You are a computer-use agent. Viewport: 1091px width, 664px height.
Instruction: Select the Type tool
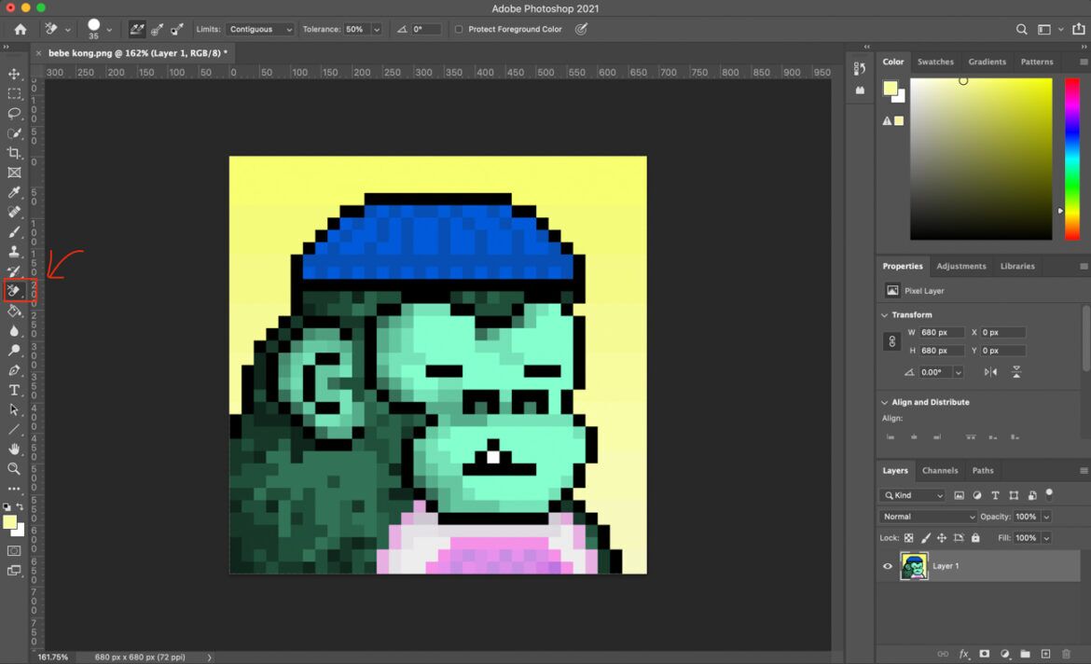[14, 390]
